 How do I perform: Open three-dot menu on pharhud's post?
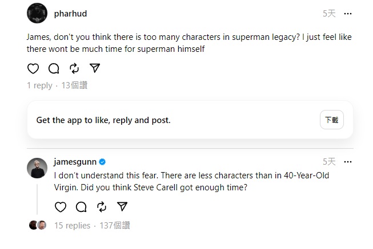coord(348,14)
